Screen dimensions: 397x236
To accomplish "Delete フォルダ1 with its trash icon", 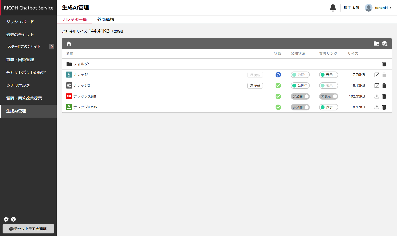I will pos(384,64).
